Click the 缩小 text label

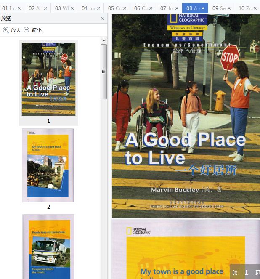pyautogui.click(x=37, y=30)
